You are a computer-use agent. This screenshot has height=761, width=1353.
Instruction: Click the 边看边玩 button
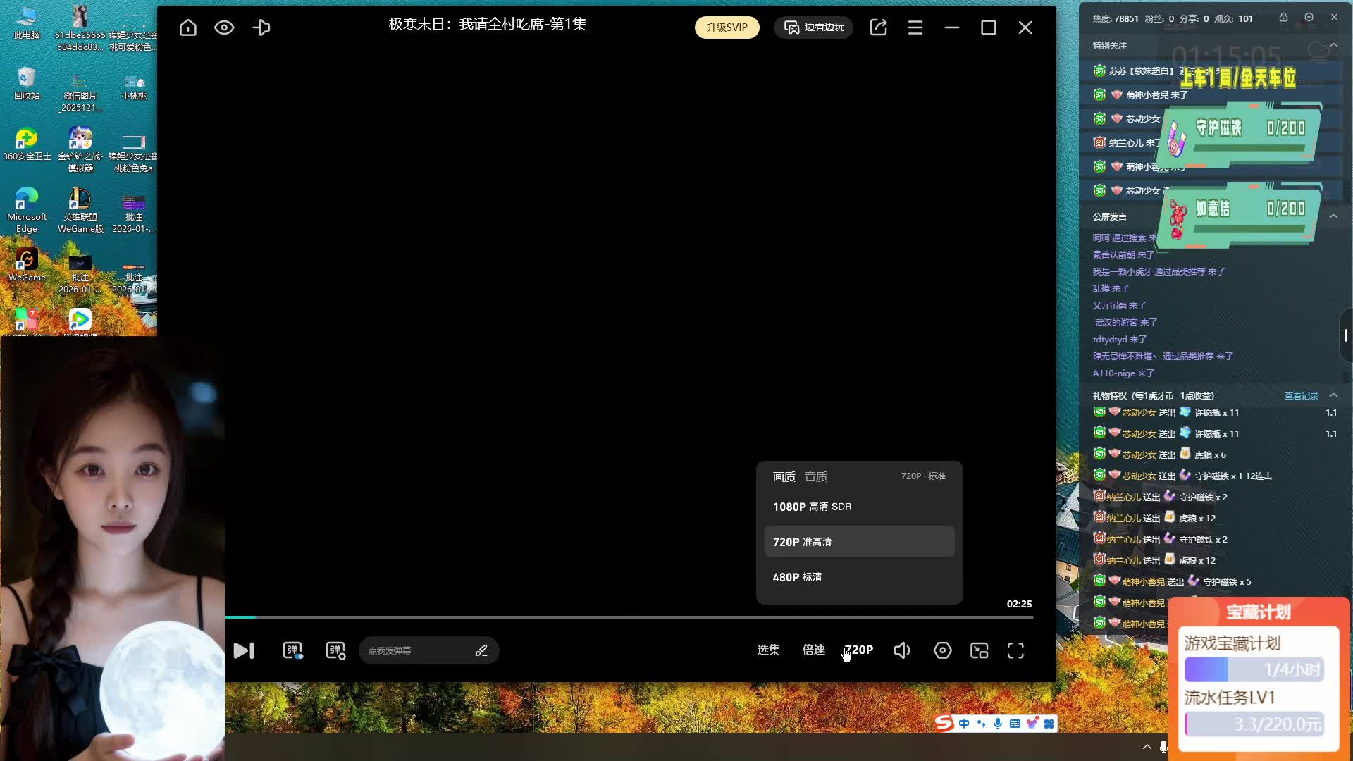coord(814,27)
